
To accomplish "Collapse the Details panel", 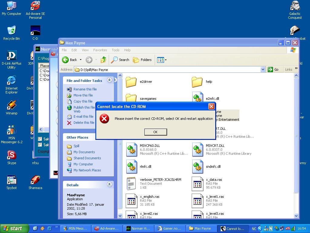I will tap(109, 184).
